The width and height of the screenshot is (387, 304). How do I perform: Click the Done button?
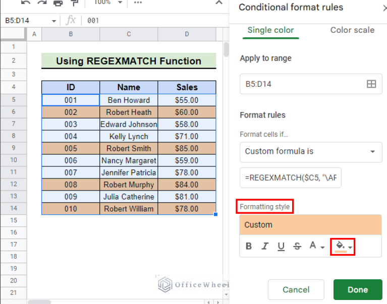pyautogui.click(x=357, y=290)
